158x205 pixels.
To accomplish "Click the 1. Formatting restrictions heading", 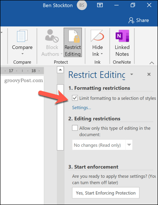I will click(x=99, y=88).
